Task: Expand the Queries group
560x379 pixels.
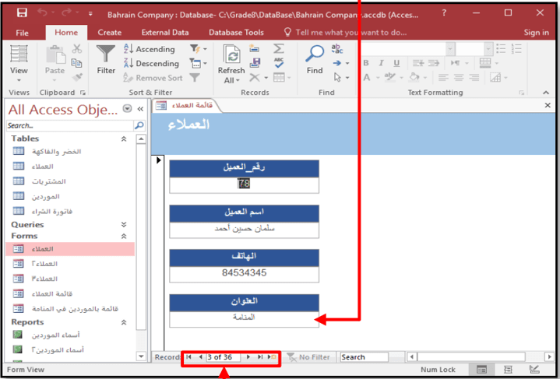Action: pos(124,224)
